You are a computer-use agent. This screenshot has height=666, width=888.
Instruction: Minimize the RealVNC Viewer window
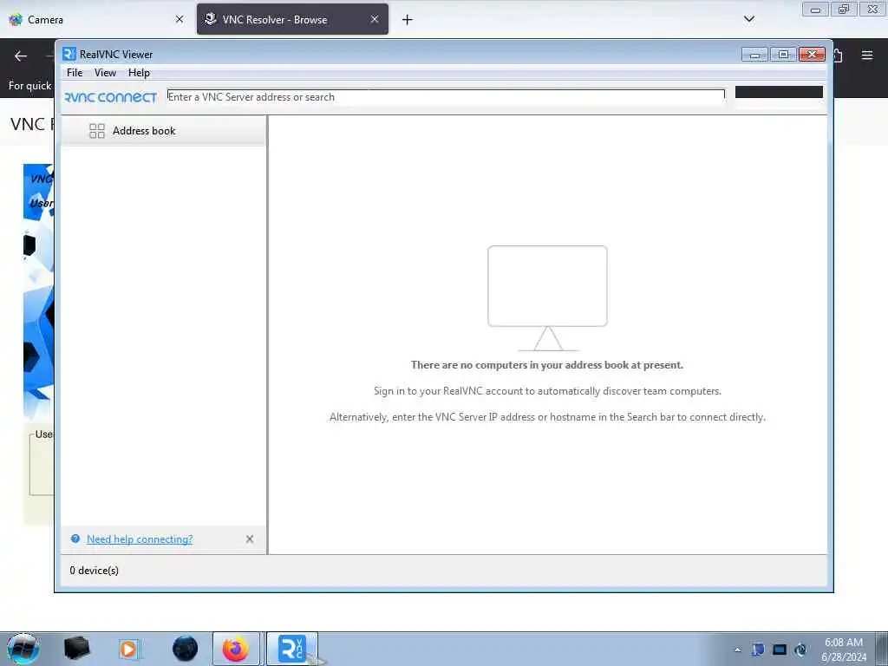coord(754,55)
